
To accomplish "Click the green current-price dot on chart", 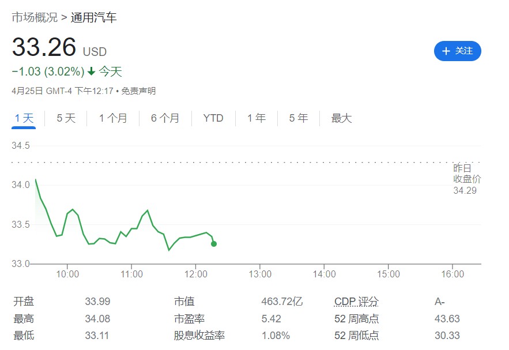I will (214, 244).
